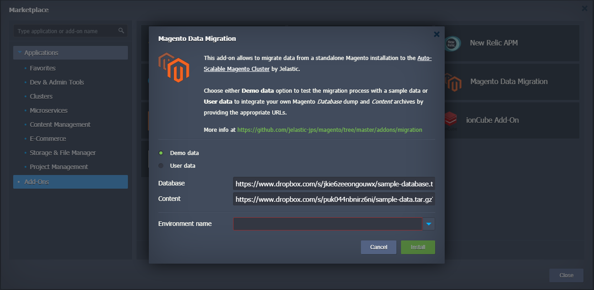Click the ionCube Add-On icon
The image size is (594, 290).
451,120
